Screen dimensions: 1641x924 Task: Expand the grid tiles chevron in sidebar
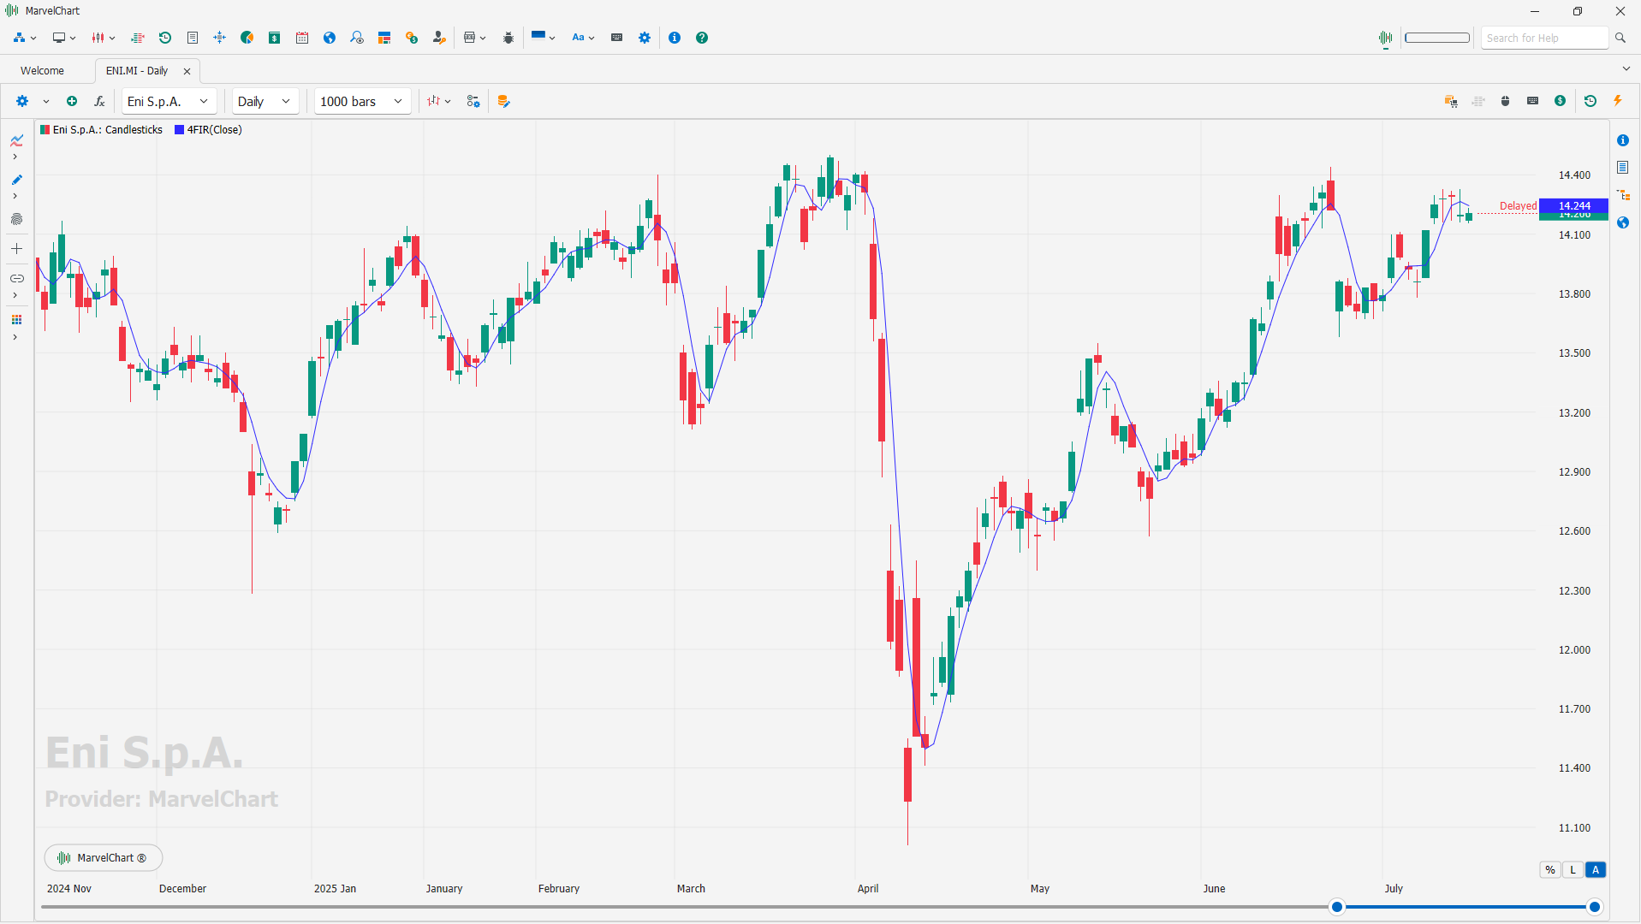[15, 337]
